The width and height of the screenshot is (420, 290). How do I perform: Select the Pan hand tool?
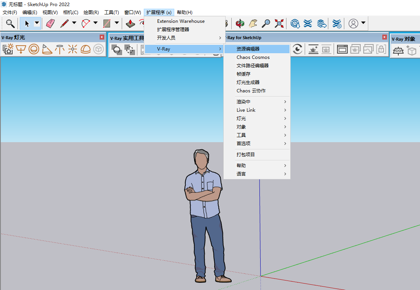coord(253,24)
